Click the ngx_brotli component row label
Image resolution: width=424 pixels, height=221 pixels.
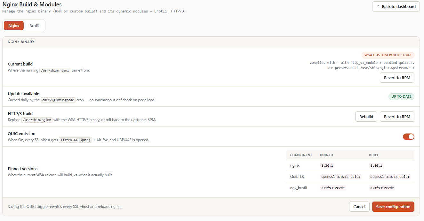(x=299, y=188)
